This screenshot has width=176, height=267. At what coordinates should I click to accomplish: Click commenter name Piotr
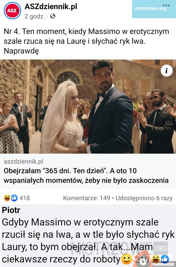pyautogui.click(x=11, y=210)
